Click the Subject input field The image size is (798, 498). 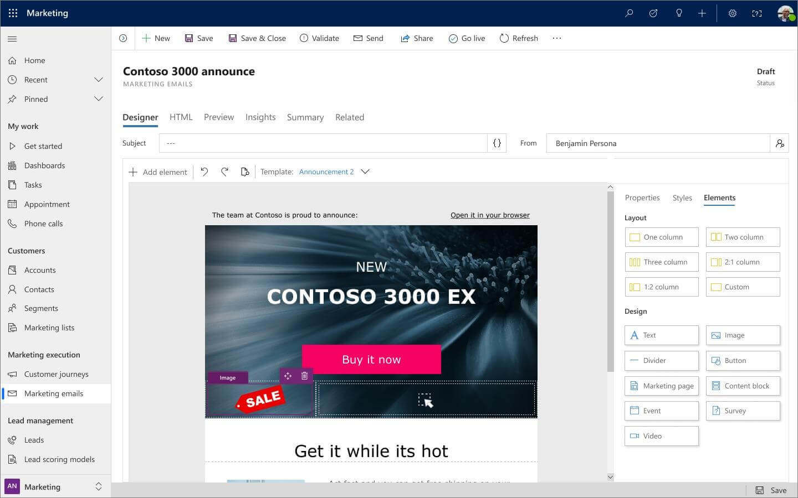point(323,143)
